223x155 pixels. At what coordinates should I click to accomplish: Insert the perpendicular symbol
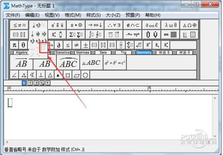[x=41, y=75]
